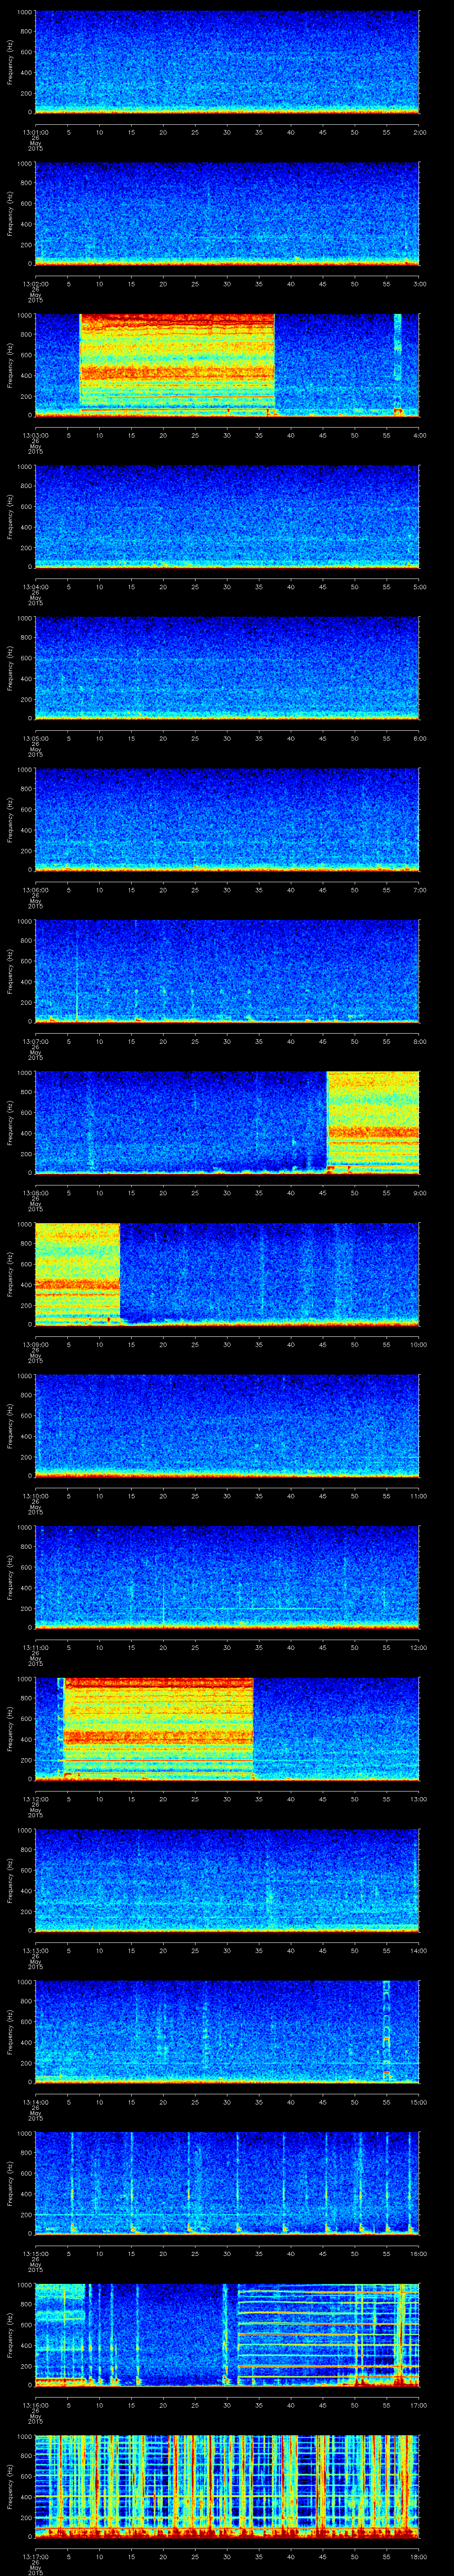Screen dimensions: 454x2576
Task: Click the 13:09:00 start time label
Action: point(35,1344)
